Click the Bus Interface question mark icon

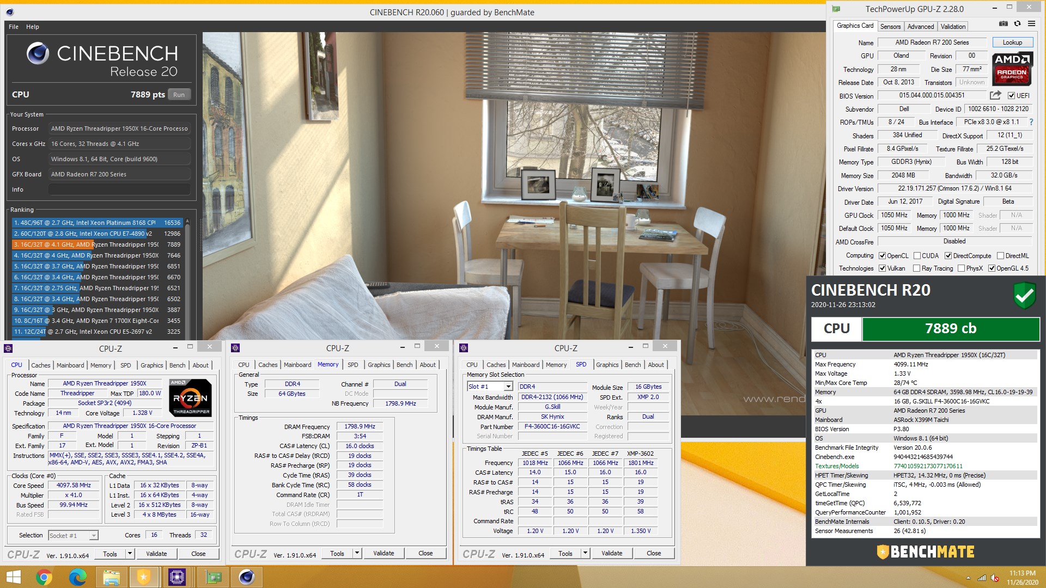[x=1031, y=122]
